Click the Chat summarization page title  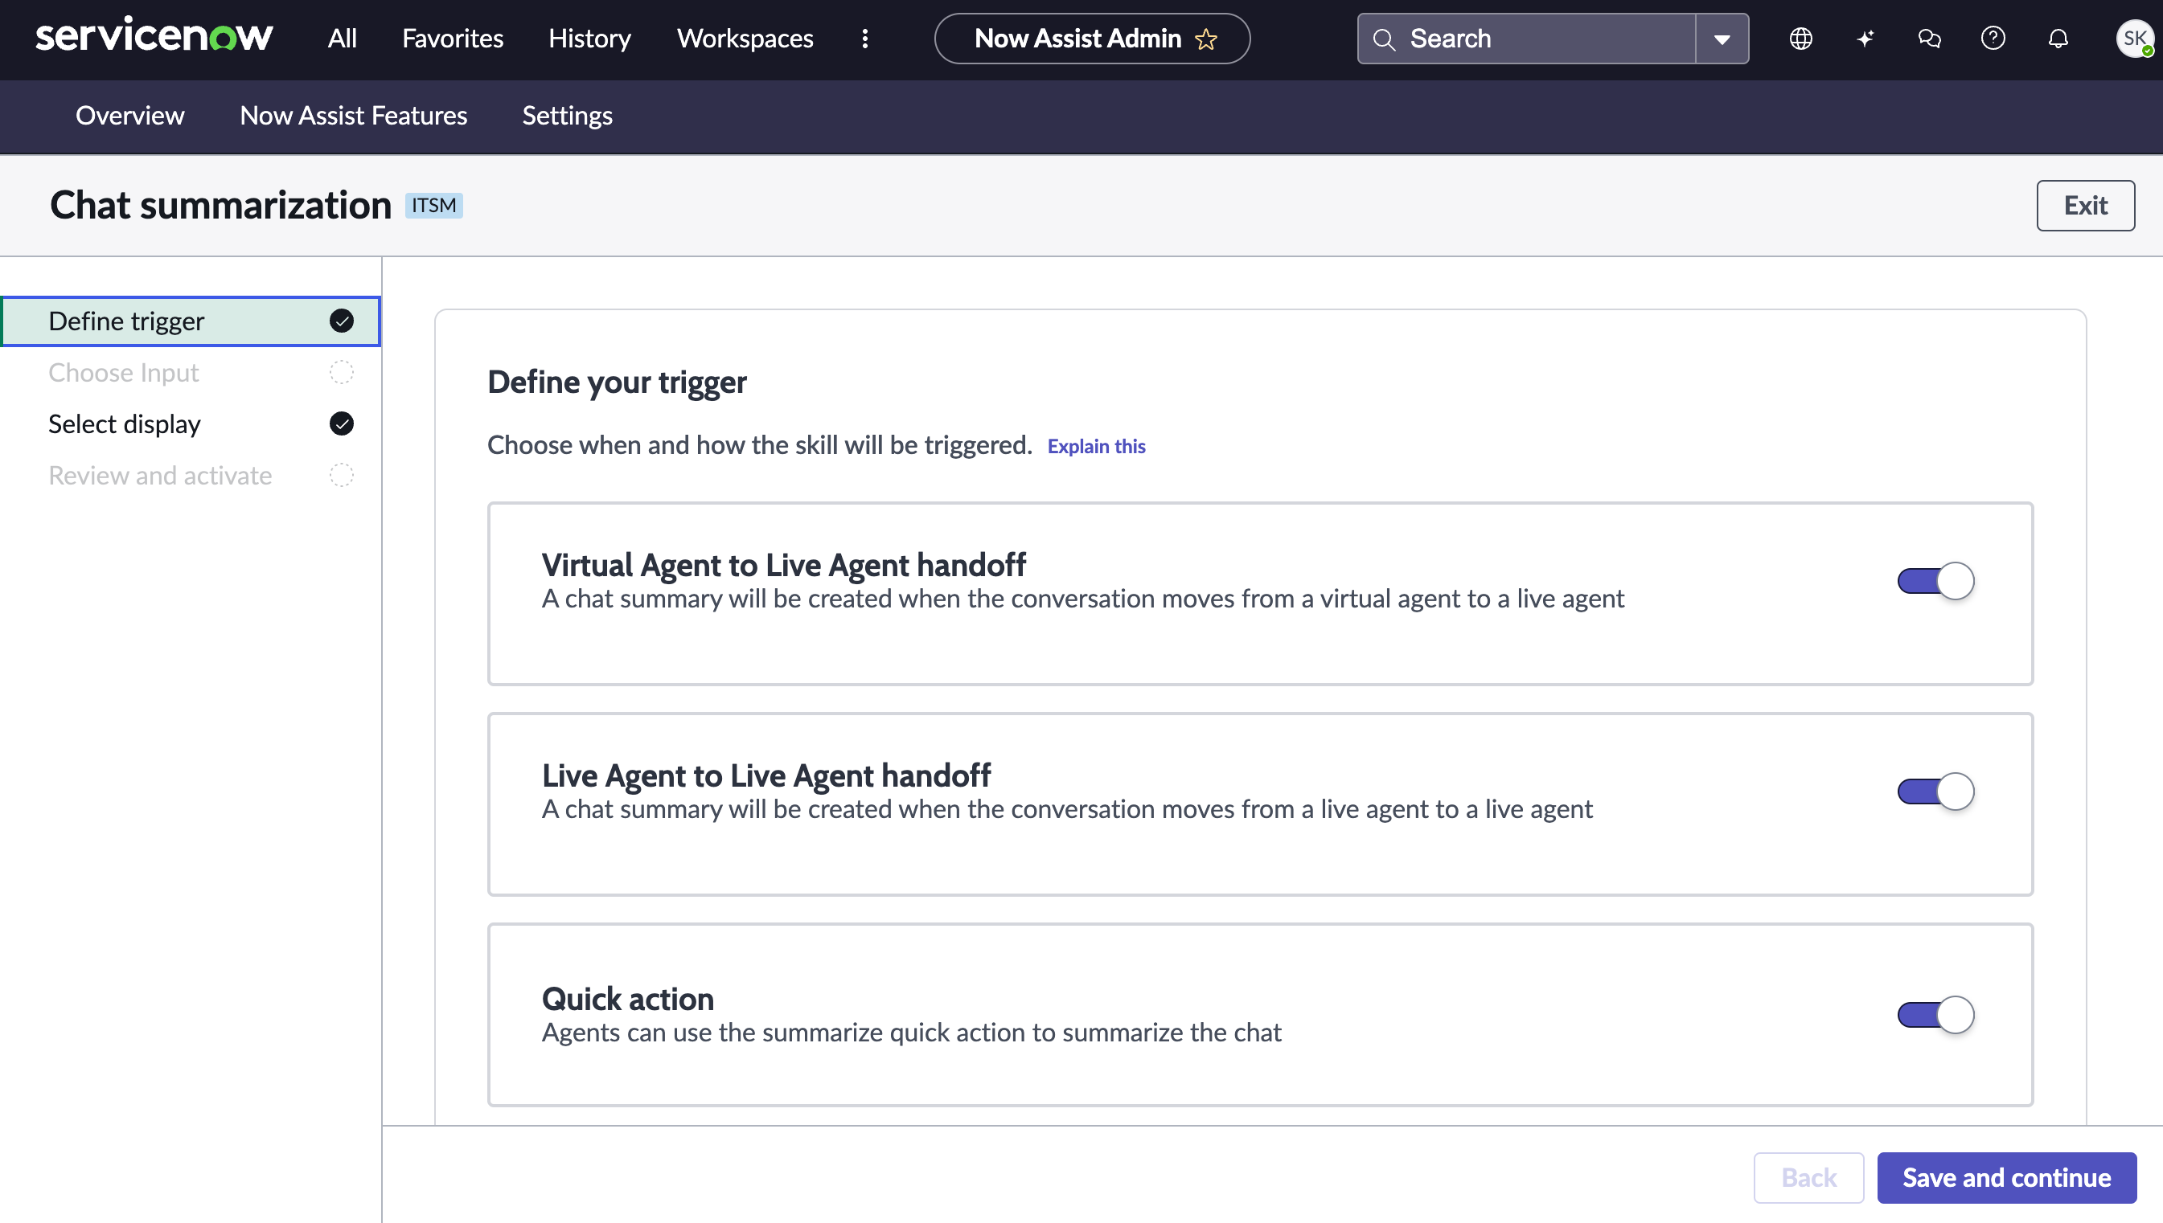click(220, 206)
